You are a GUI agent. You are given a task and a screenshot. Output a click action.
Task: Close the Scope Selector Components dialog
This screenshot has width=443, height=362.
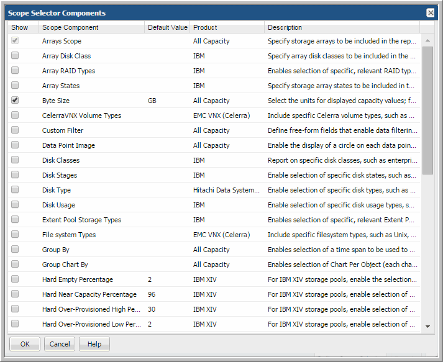coord(430,13)
